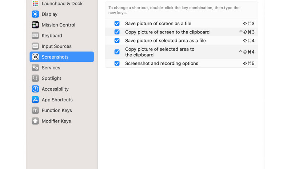
Task: Select 'Copy picture of screen to the clipboard' text
Action: pyautogui.click(x=167, y=32)
